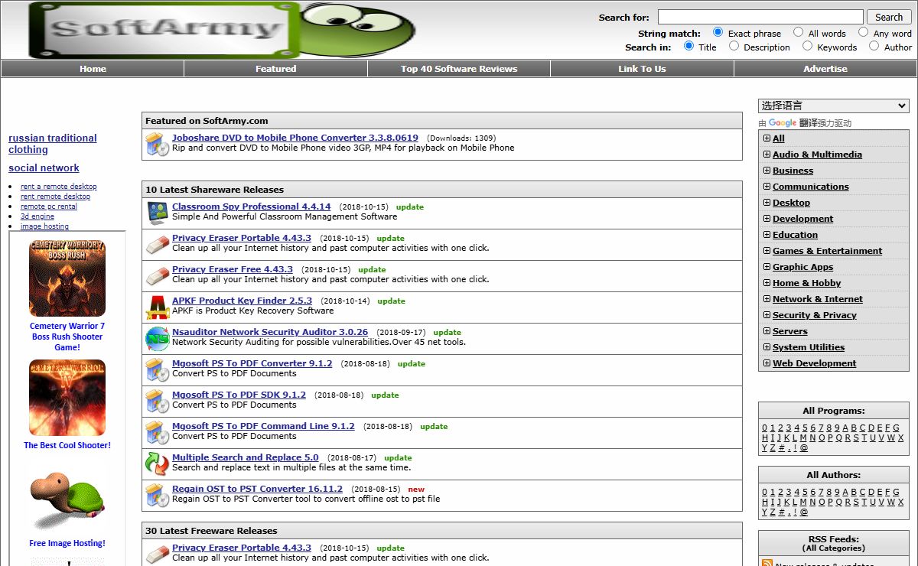Open the rent a remote desktop link
This screenshot has height=566, width=918.
click(59, 187)
